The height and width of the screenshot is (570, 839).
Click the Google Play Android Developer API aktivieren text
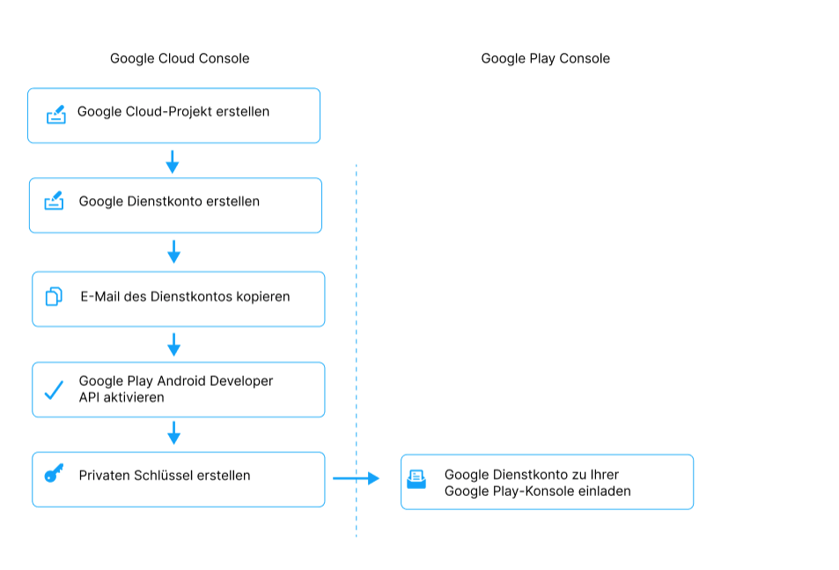click(176, 389)
